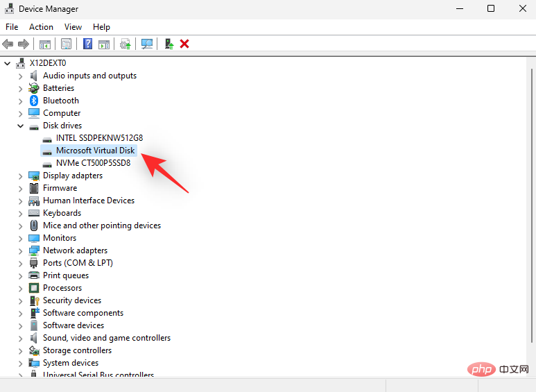Select the Network adapters label
Image resolution: width=536 pixels, height=392 pixels.
point(75,250)
